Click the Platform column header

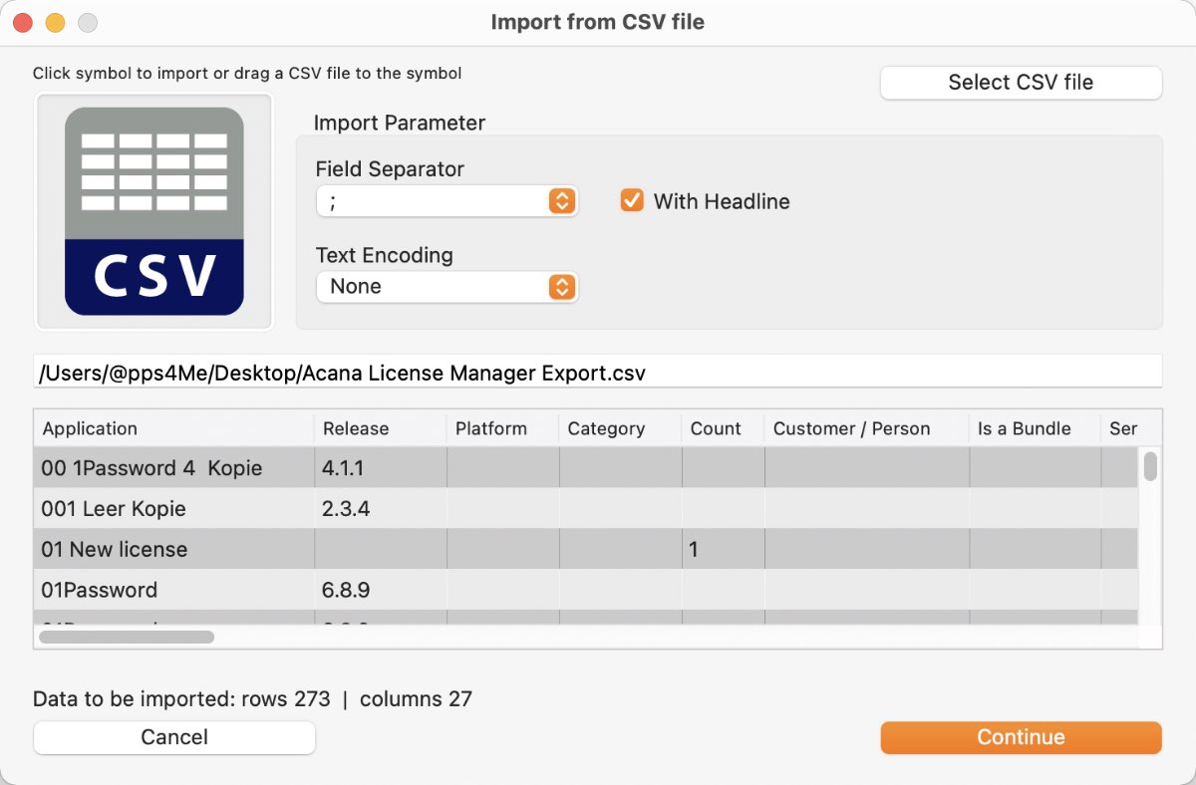point(502,428)
